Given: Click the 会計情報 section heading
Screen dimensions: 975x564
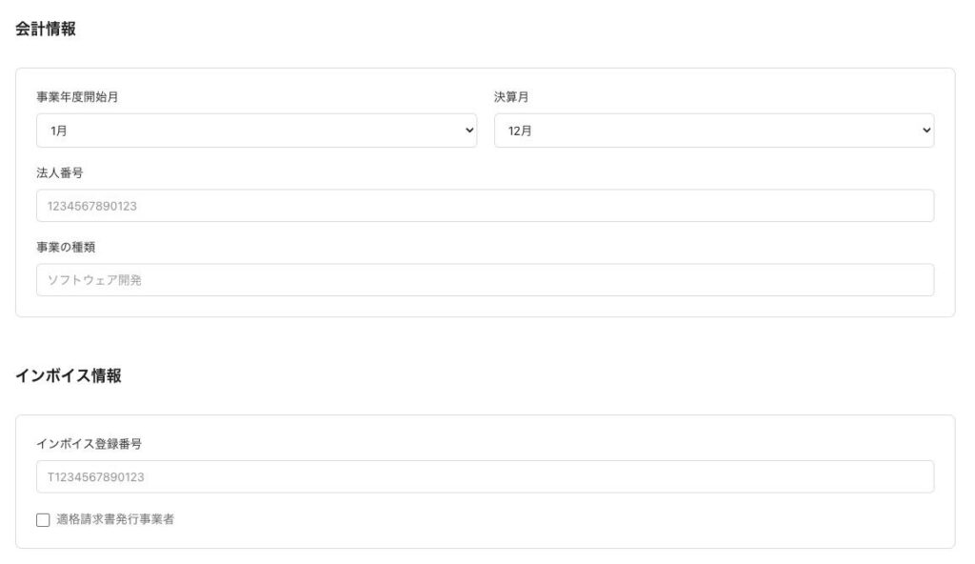Looking at the screenshot, I should [46, 30].
